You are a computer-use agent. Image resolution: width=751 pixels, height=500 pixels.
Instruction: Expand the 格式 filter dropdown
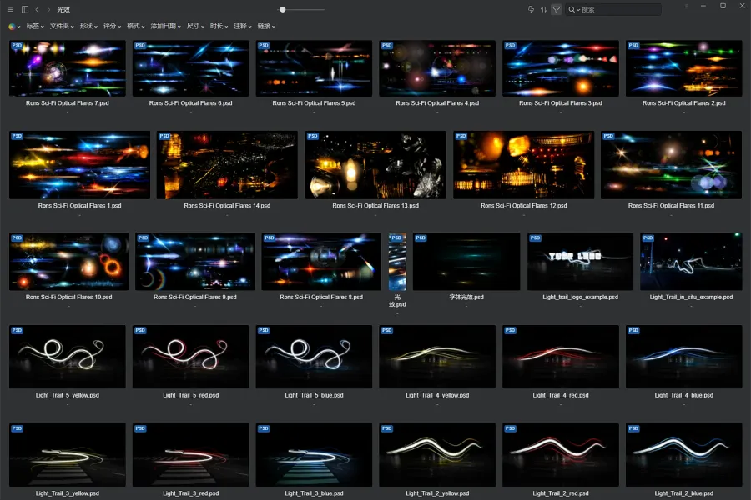pos(135,27)
